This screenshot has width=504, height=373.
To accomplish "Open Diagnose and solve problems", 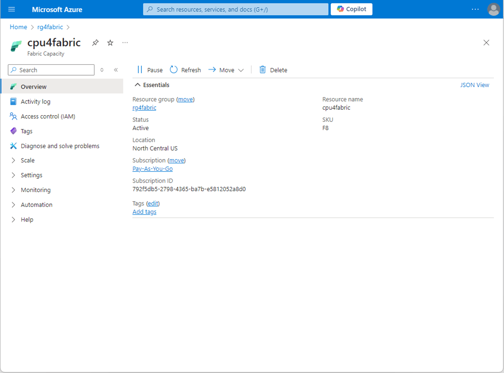I will pyautogui.click(x=60, y=146).
